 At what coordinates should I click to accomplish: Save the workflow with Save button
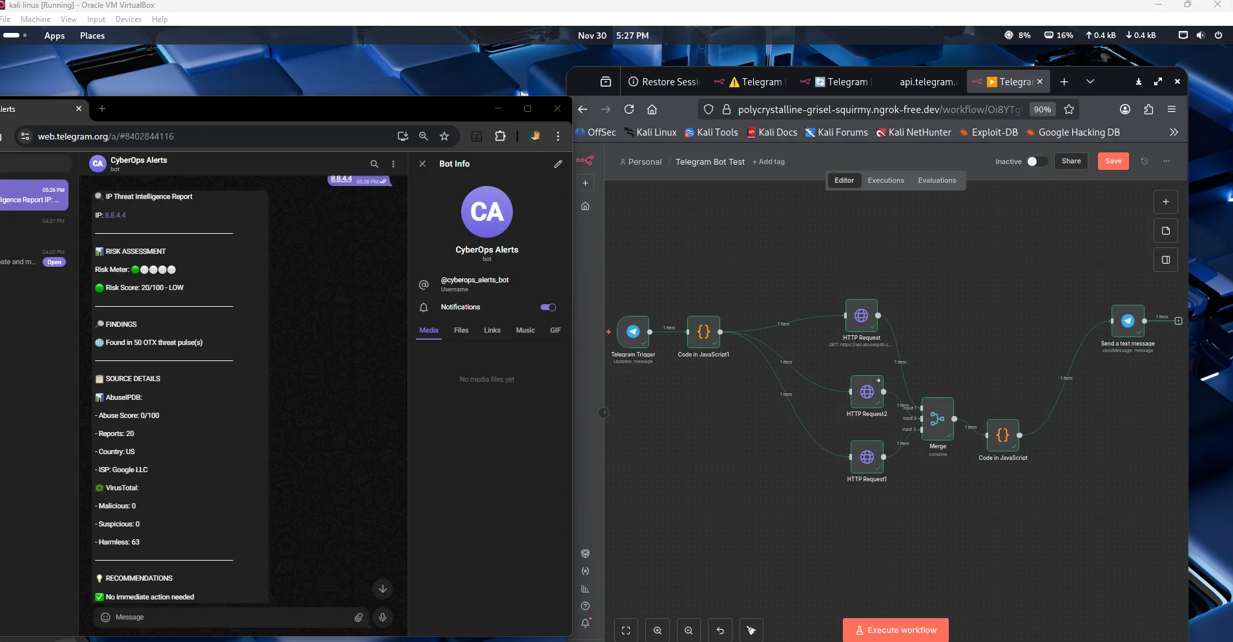click(1114, 161)
